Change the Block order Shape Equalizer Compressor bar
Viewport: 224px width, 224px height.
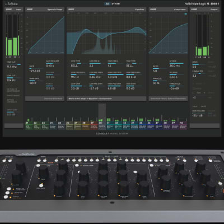[106, 99]
